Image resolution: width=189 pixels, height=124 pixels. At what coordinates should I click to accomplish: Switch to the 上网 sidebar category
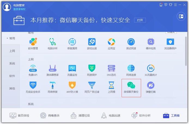[x=12, y=51]
